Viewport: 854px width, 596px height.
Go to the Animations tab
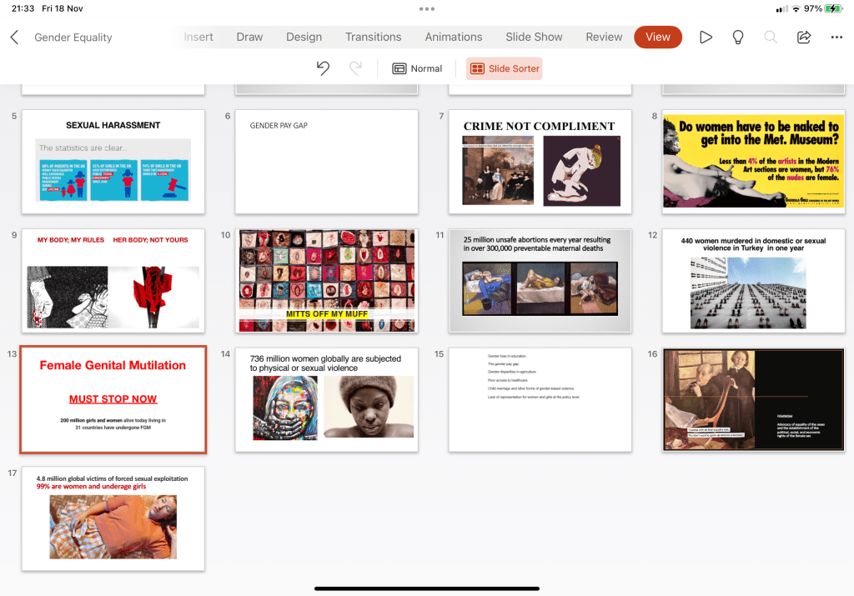454,37
